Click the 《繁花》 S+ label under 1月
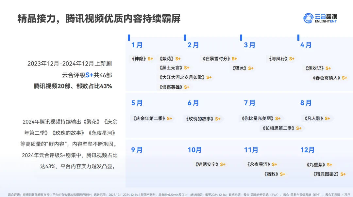Image resolution: width=353 pixels, height=197 pixels. pyautogui.click(x=170, y=59)
